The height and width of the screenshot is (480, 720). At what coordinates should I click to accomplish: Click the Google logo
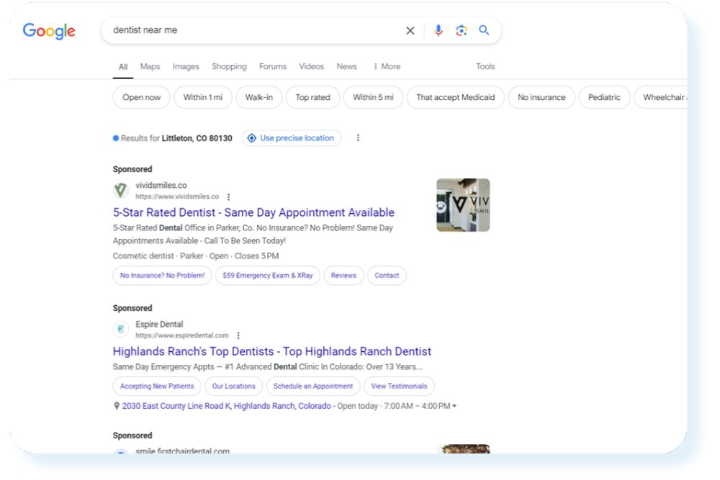[49, 31]
